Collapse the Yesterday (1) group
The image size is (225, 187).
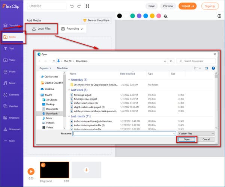[69, 80]
